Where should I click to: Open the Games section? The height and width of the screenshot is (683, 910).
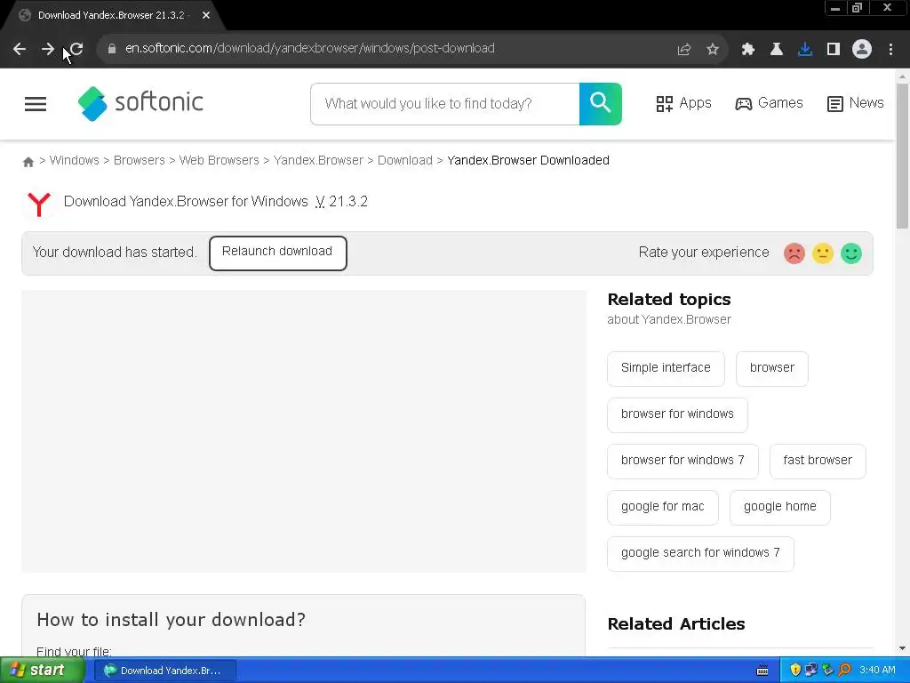click(x=769, y=103)
